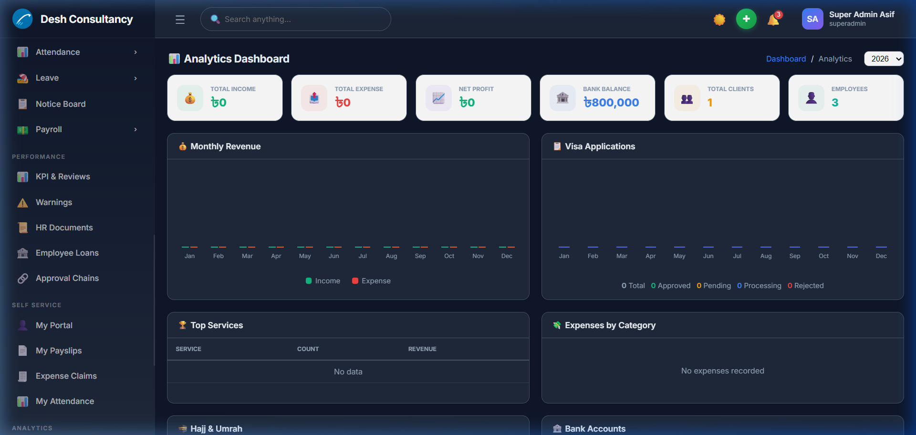
Task: Expand the Attendance submenu chevron
Action: click(x=135, y=52)
